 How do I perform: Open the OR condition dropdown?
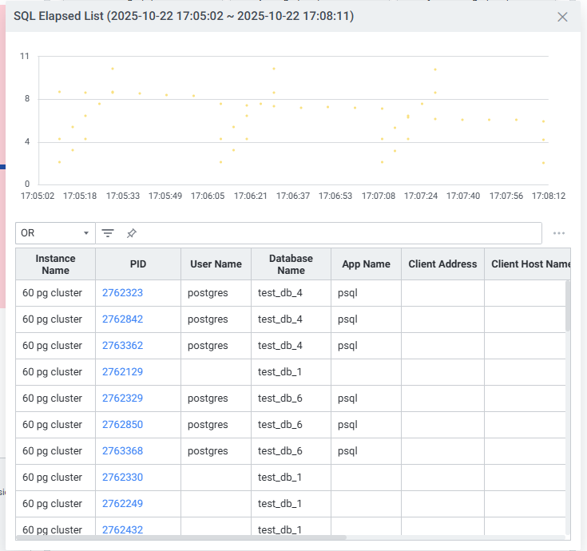(55, 233)
